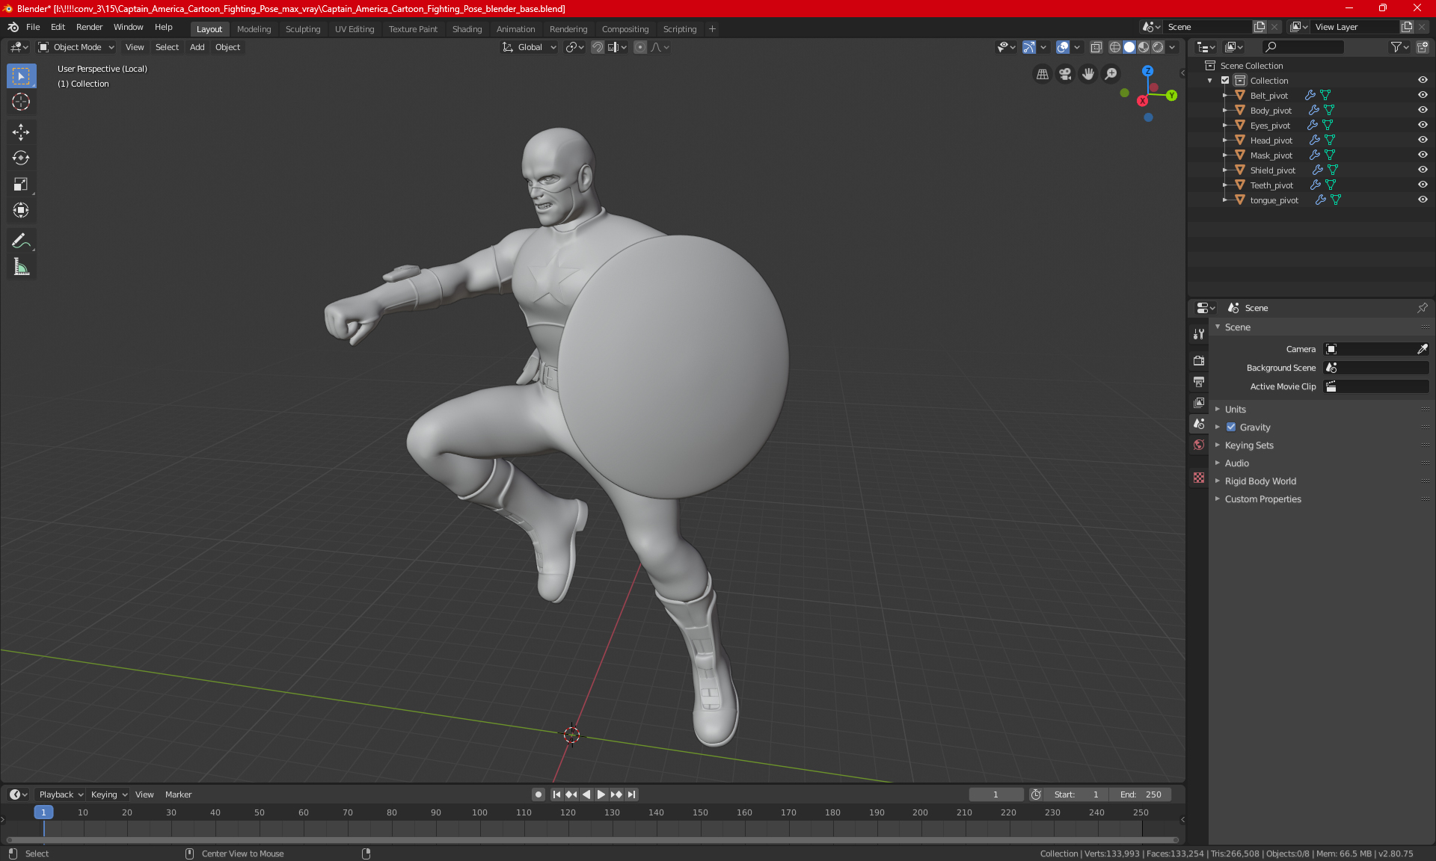Viewport: 1436px width, 861px height.
Task: Open the Keying popover in timeline
Action: (x=108, y=794)
